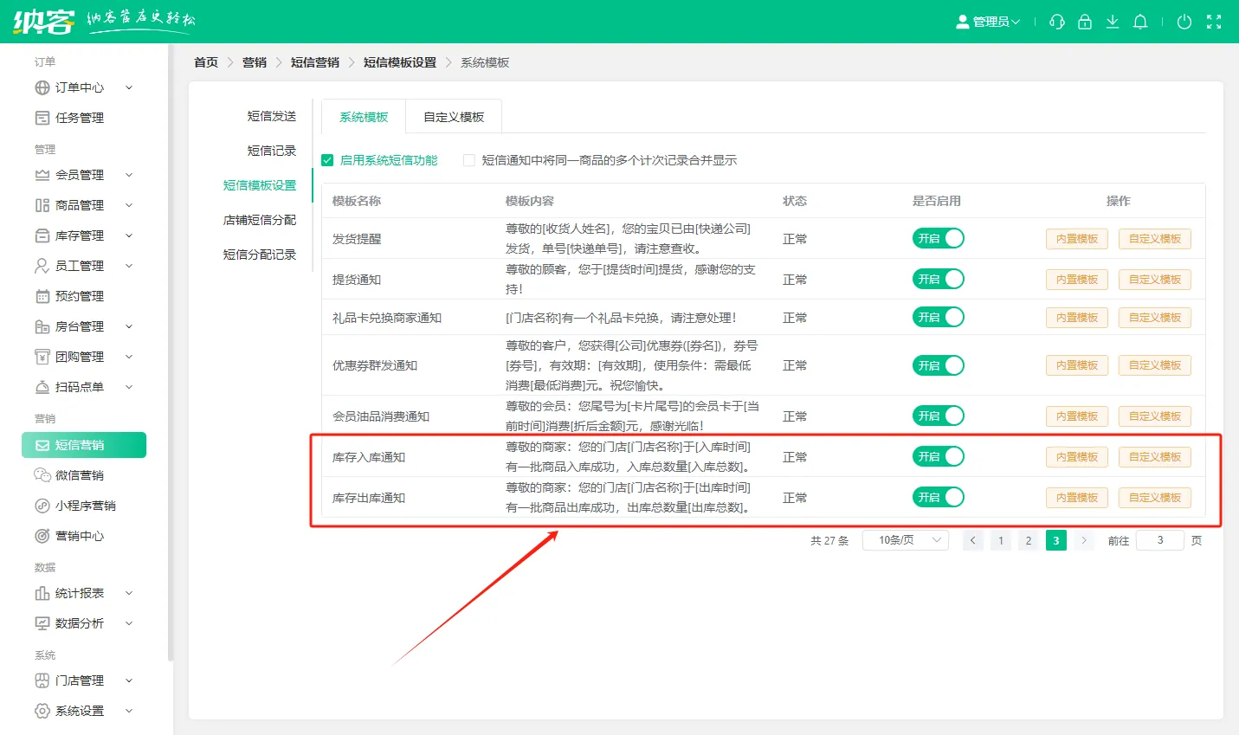Click the 员工管理 person icon
The image size is (1239, 735).
coord(42,266)
